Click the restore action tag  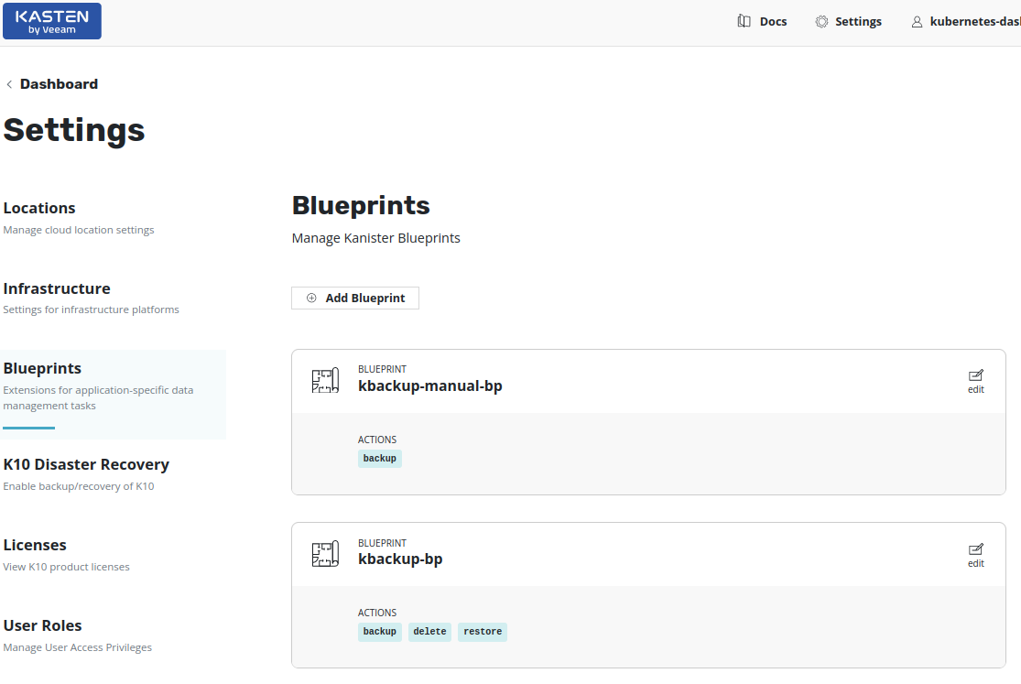(x=483, y=632)
